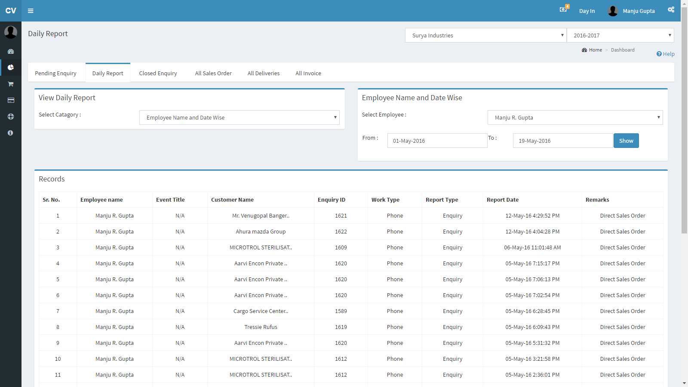This screenshot has height=387, width=688.
Task: Click enquiry ID 1609 cell
Action: [341, 247]
